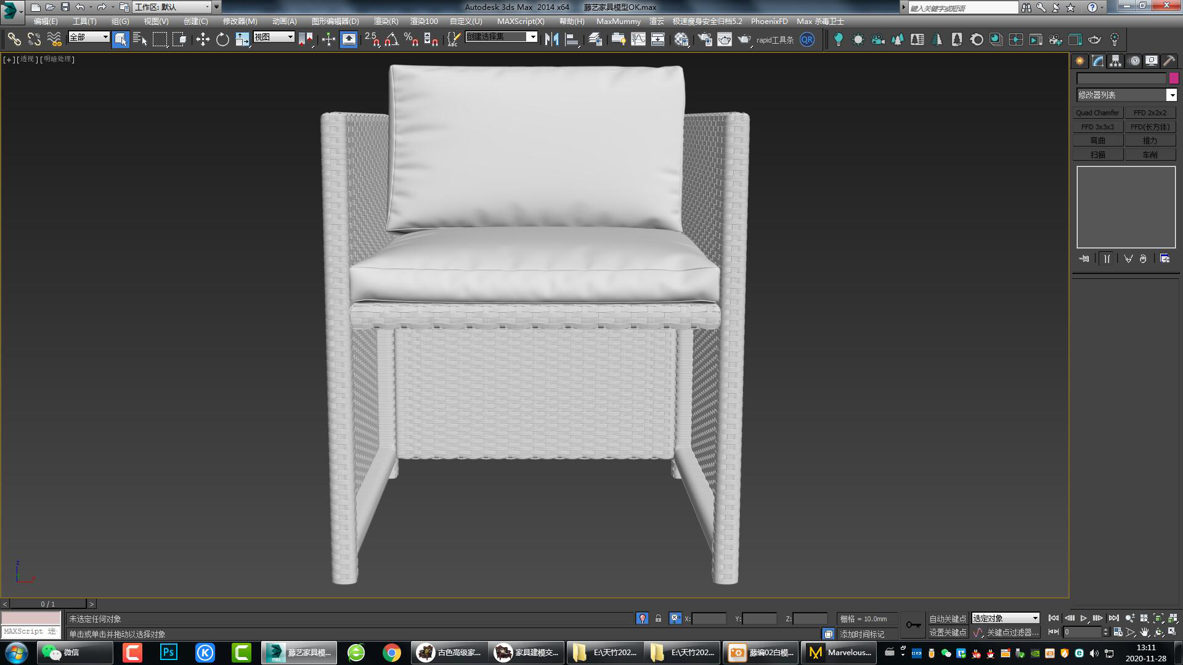
Task: Open the MAXScript menu
Action: tap(522, 21)
